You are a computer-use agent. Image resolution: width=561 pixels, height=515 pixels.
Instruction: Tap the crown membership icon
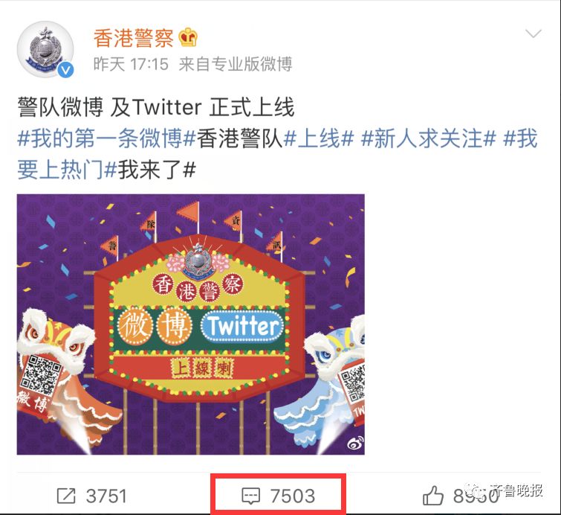click(188, 38)
